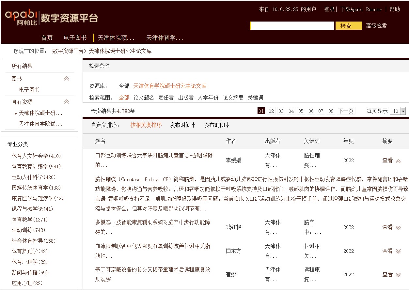Screen dimensions: 409x290
Task: Go to results page 02
Action: coord(271,111)
